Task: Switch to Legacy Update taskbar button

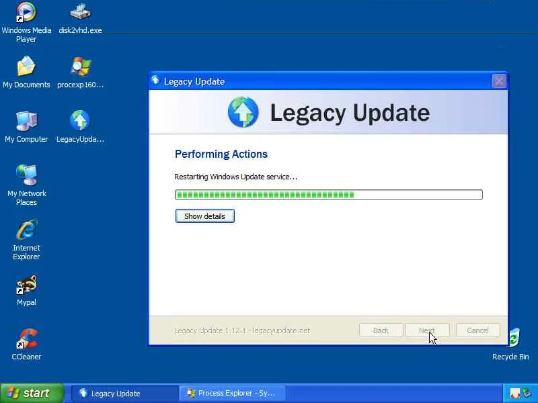Action: point(125,393)
